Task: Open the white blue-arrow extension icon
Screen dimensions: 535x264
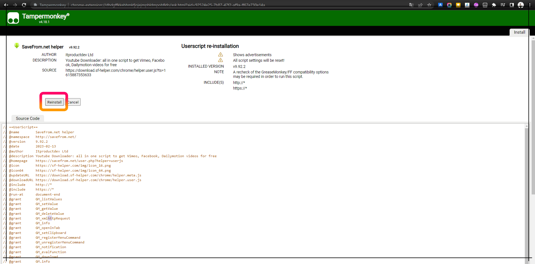Action: pos(467,5)
